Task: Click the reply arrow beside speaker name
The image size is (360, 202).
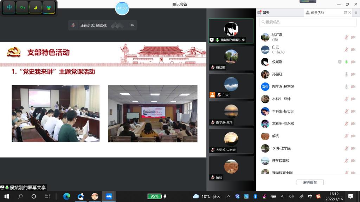Action: (132, 25)
